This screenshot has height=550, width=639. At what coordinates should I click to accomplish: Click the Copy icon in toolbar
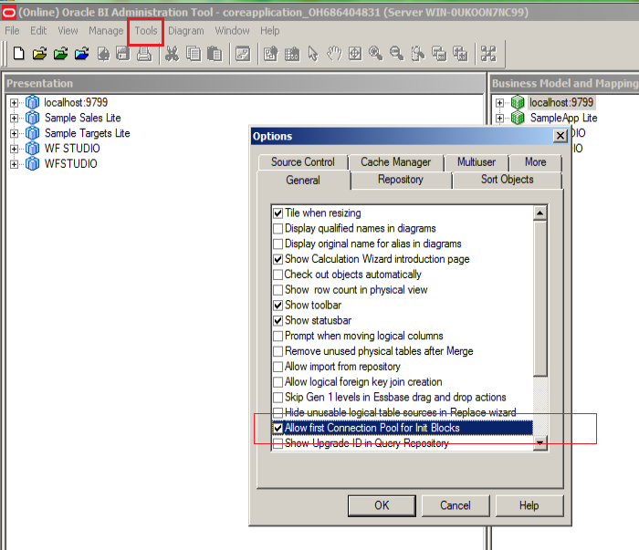[x=194, y=53]
